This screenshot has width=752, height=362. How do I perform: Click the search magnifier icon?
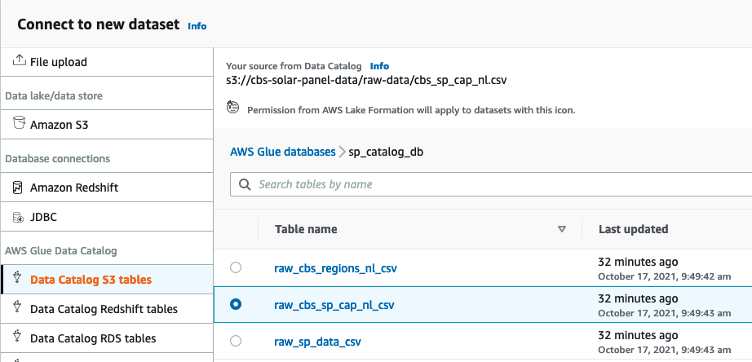(245, 184)
